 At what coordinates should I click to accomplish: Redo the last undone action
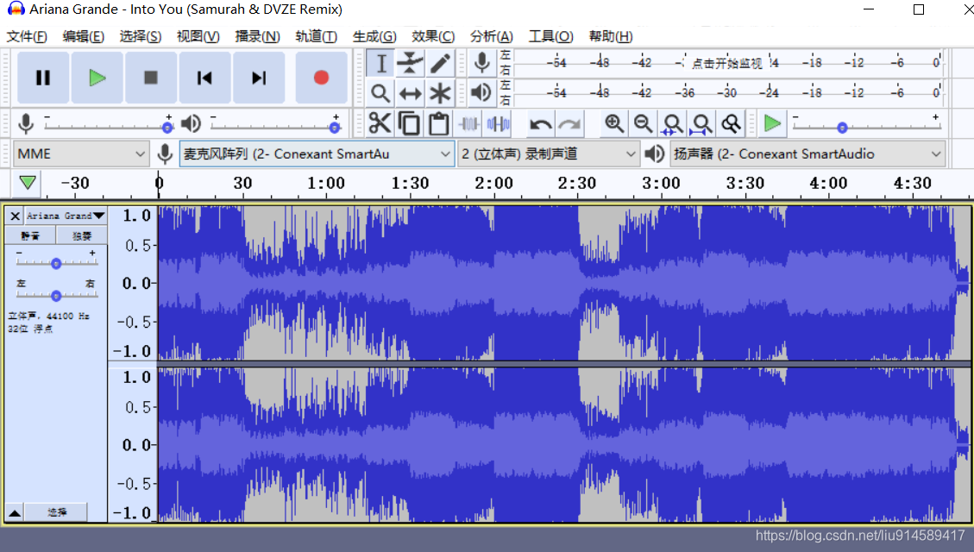click(x=569, y=124)
